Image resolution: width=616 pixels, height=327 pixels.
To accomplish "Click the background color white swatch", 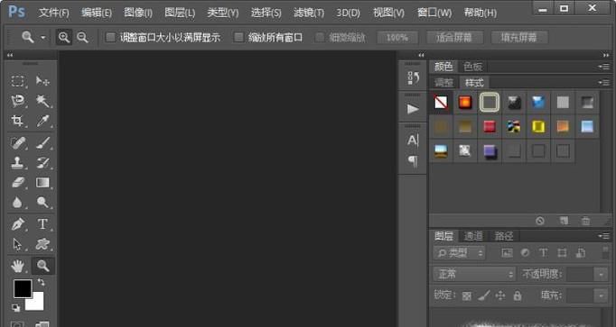I will [x=37, y=304].
